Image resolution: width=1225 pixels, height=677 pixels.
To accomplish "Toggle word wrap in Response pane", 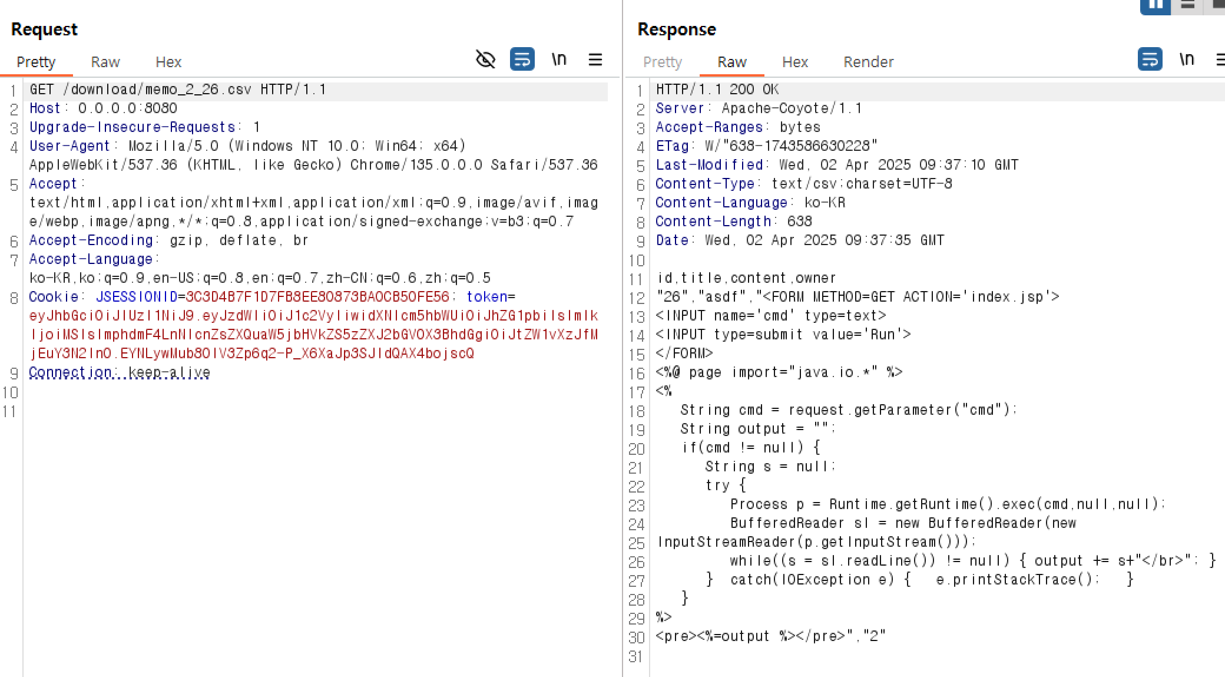I will 1150,60.
